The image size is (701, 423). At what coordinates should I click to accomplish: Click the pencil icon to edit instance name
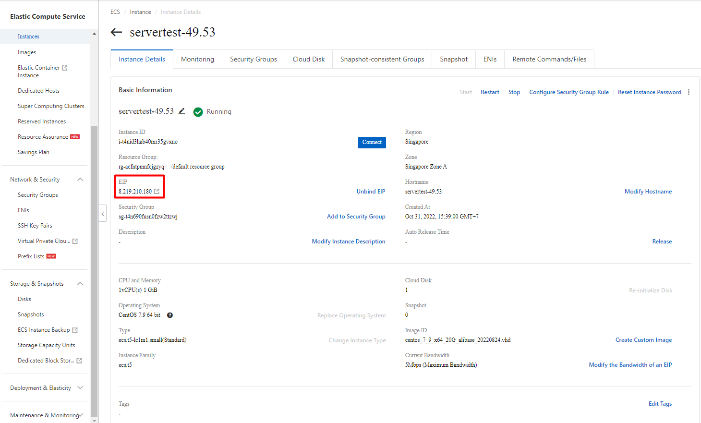182,111
